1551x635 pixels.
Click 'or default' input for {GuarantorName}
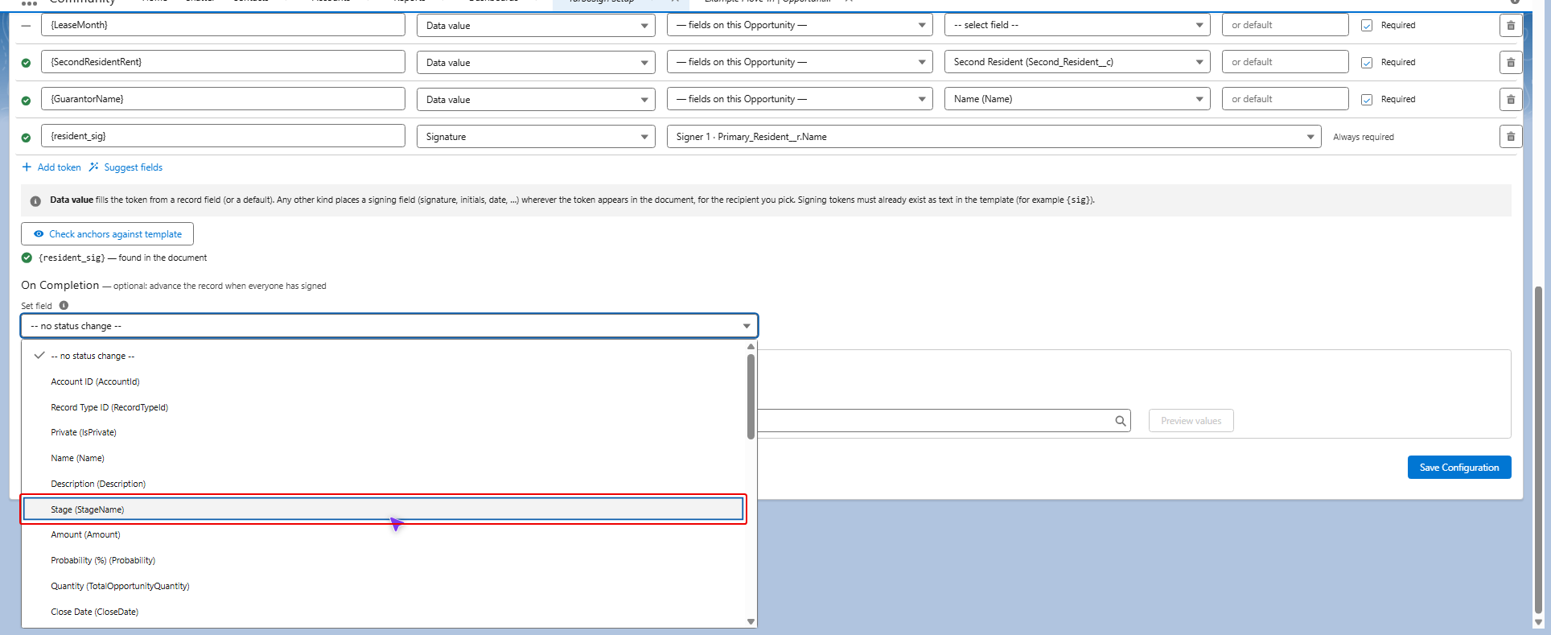[1286, 99]
